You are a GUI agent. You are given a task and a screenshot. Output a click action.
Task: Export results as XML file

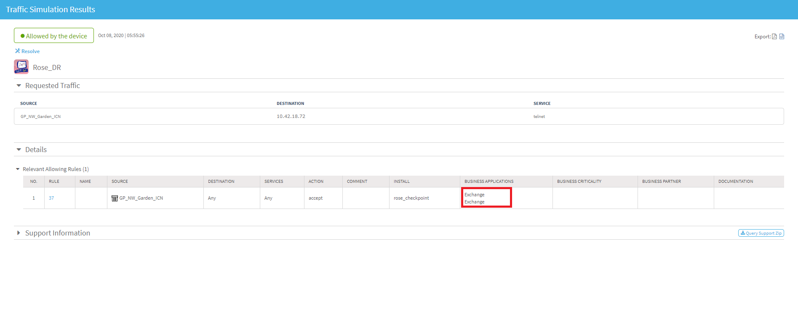[782, 37]
